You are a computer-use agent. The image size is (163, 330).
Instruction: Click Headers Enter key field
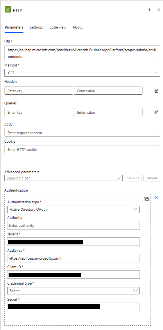coord(39,90)
